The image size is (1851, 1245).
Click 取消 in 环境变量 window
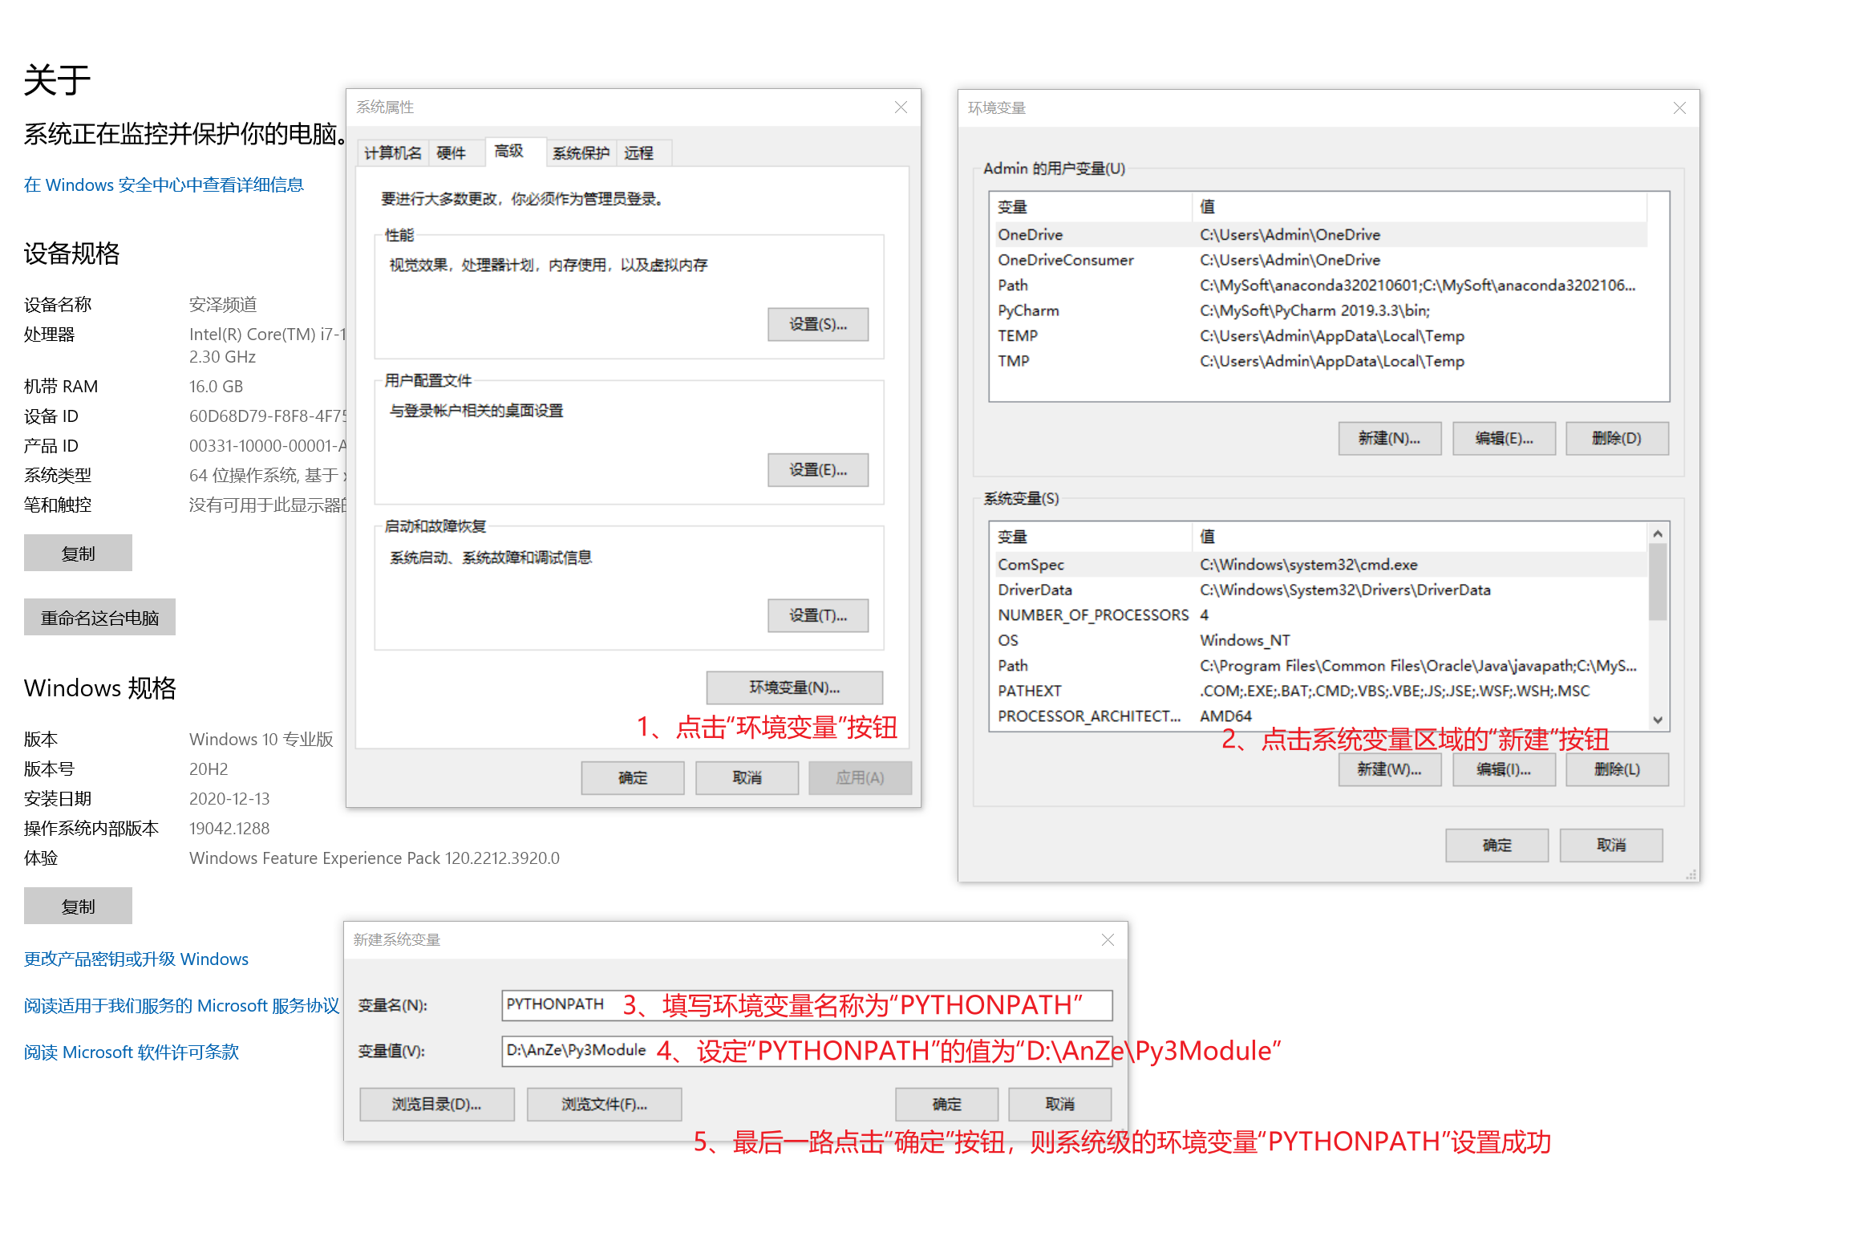[1611, 846]
